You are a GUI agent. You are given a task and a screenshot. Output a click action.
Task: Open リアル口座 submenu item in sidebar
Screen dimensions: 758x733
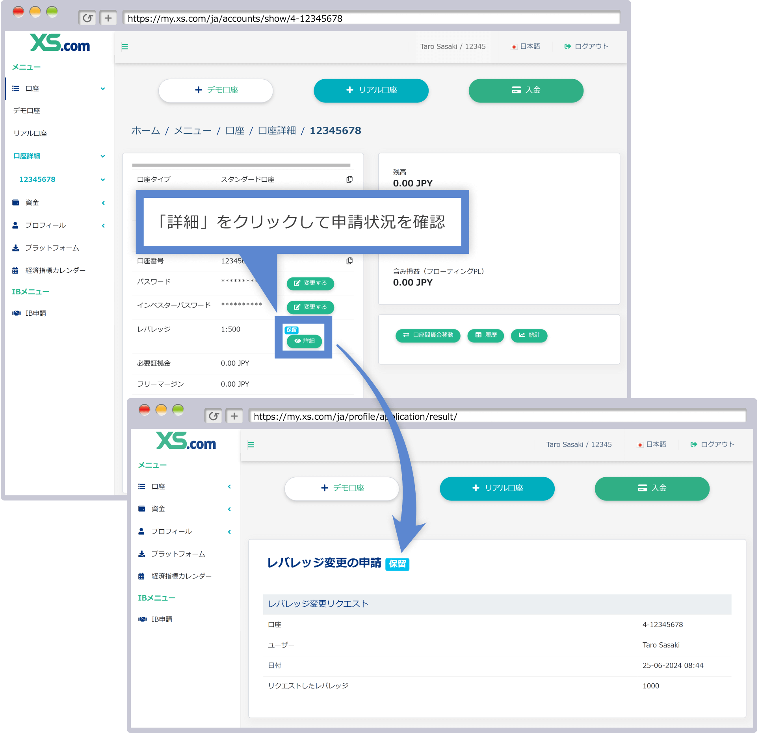coord(30,133)
